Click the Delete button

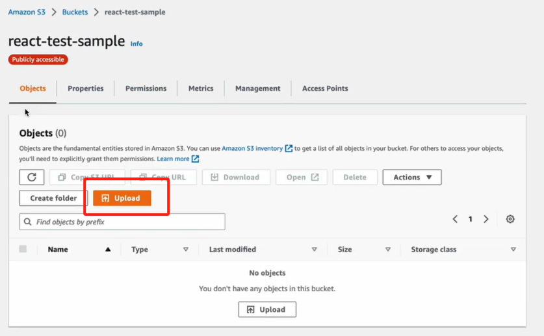coord(355,177)
